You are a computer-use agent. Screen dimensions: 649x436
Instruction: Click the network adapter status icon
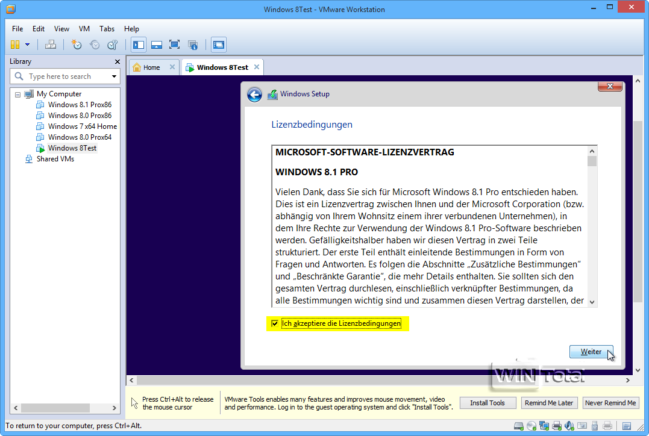(544, 426)
